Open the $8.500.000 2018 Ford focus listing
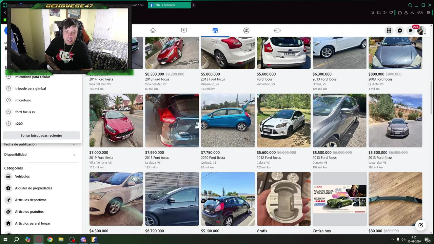Screen dimensions: 434x244 click(x=172, y=64)
